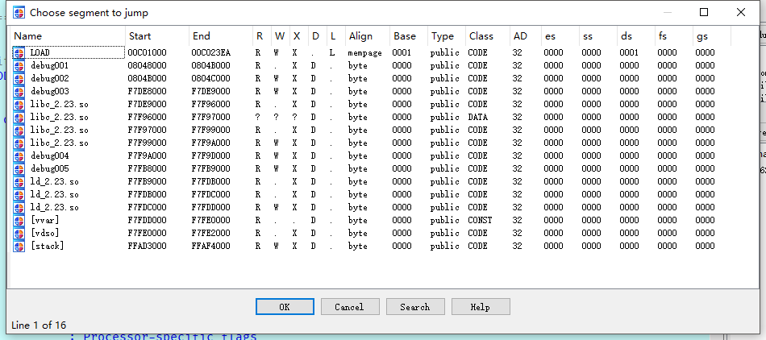Open Search in the segment dialog
Image resolution: width=766 pixels, height=340 pixels.
pyautogui.click(x=414, y=307)
